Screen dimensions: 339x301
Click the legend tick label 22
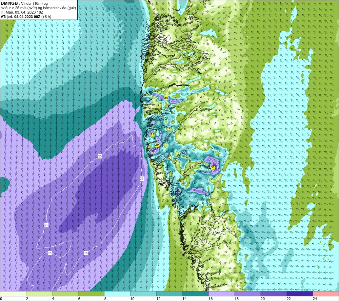(288, 299)
